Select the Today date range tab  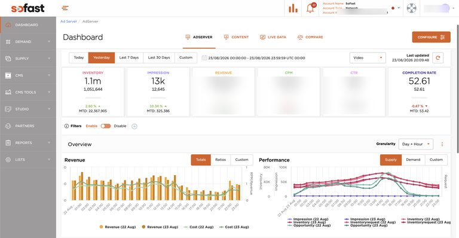(79, 57)
